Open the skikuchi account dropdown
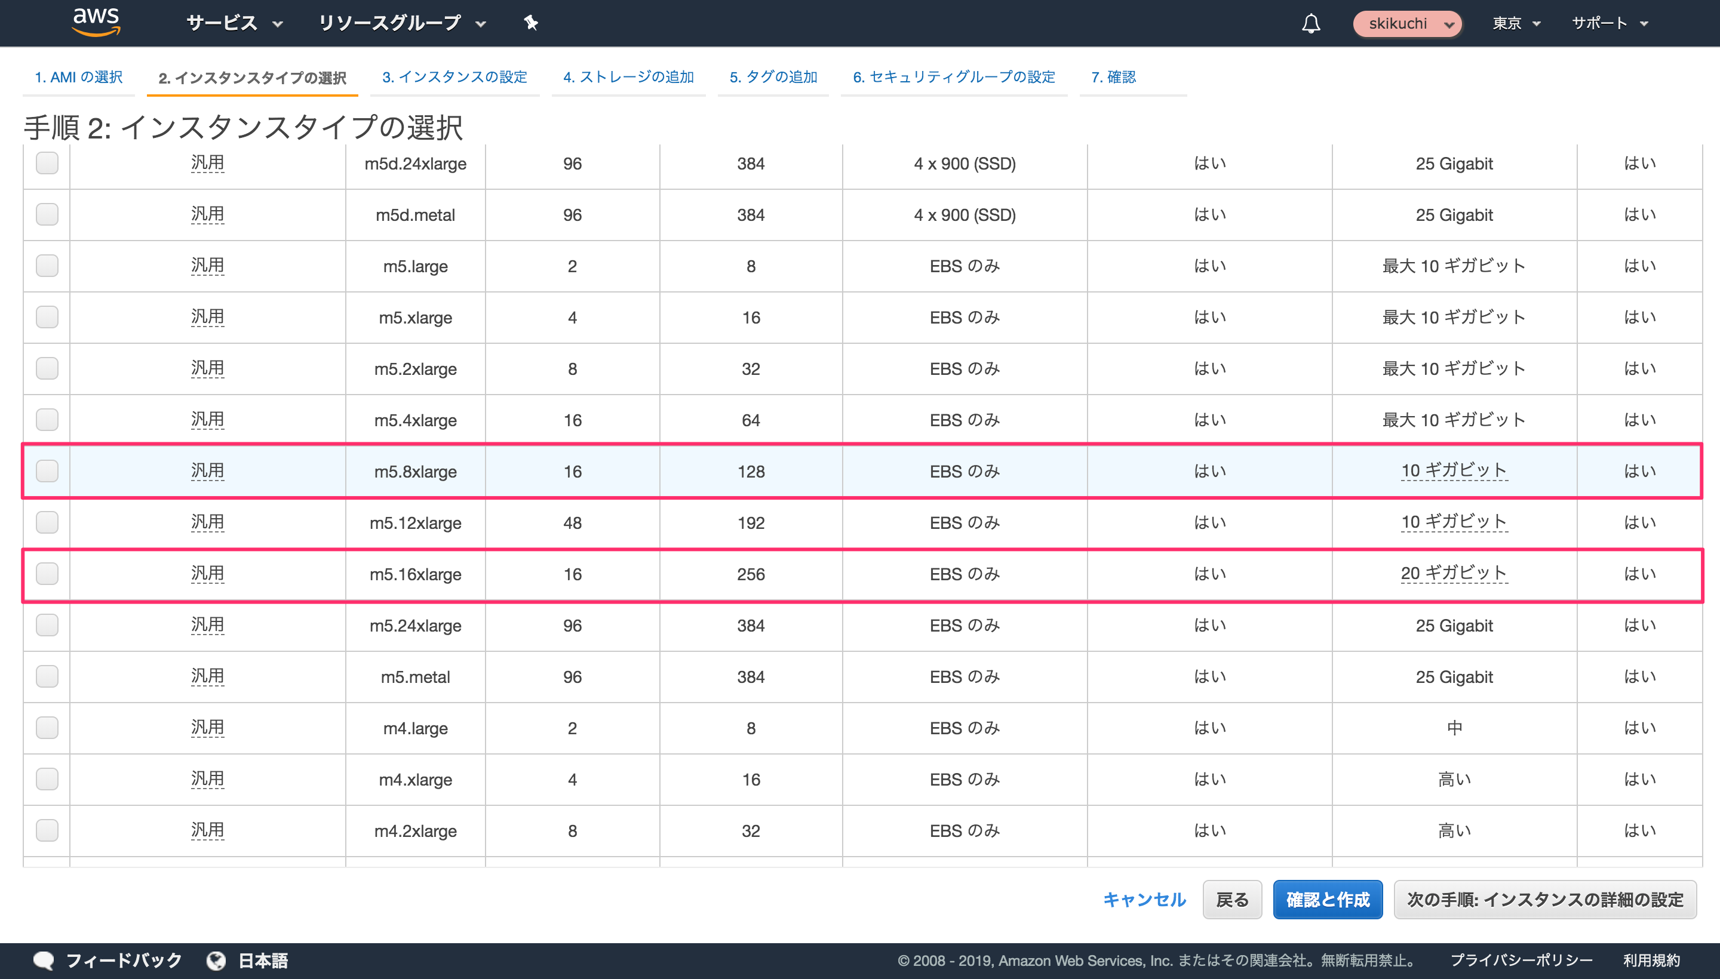The width and height of the screenshot is (1720, 979). tap(1407, 23)
